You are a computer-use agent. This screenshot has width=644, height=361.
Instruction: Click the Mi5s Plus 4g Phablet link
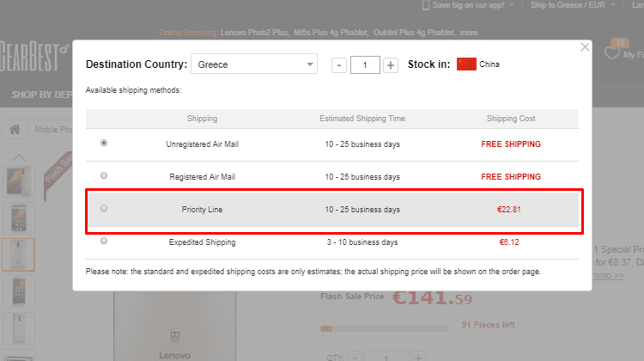pyautogui.click(x=332, y=33)
